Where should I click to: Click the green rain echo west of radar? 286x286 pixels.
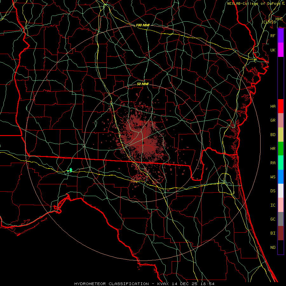coord(70,170)
